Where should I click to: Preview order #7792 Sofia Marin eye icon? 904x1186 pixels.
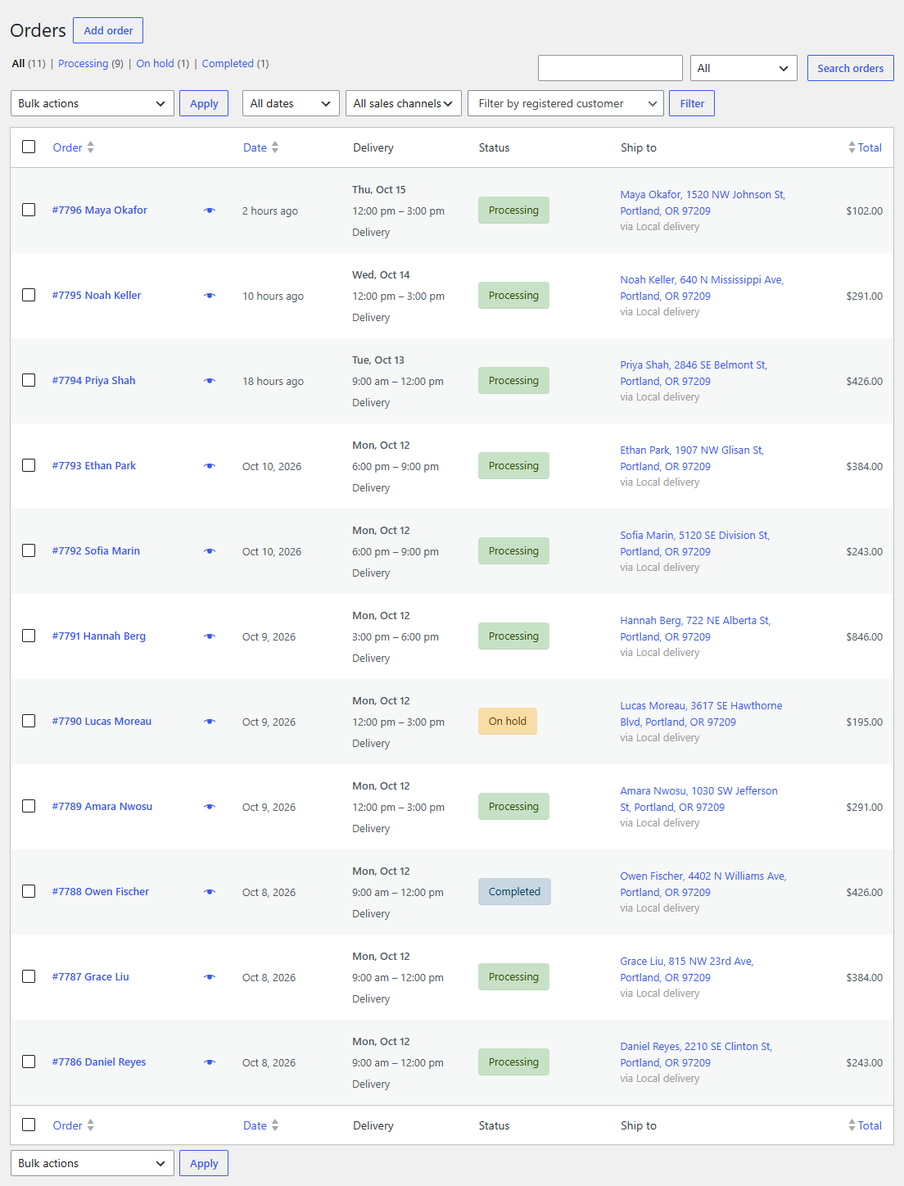point(210,551)
